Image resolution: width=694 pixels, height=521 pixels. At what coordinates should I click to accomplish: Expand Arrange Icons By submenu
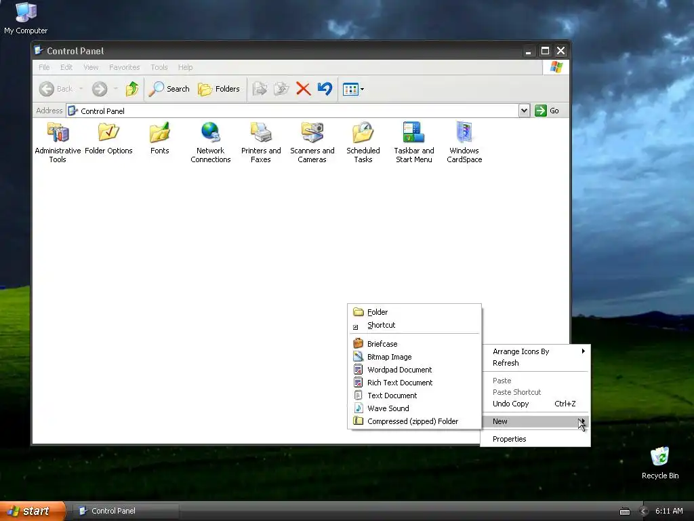coord(535,351)
